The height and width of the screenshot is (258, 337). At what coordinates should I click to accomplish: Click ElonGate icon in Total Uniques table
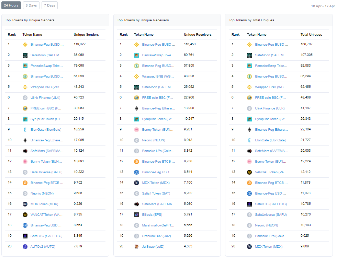(249, 140)
